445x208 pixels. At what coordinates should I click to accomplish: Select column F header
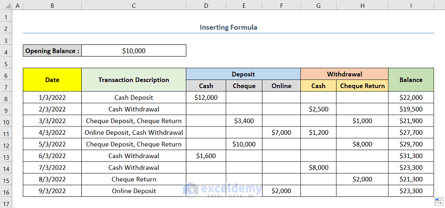(x=281, y=5)
